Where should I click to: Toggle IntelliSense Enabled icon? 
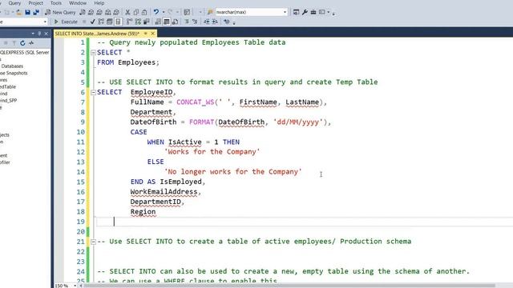(118, 22)
